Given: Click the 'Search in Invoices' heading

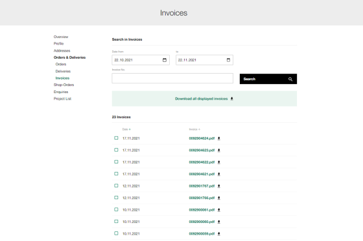Looking at the screenshot, I should (127, 39).
